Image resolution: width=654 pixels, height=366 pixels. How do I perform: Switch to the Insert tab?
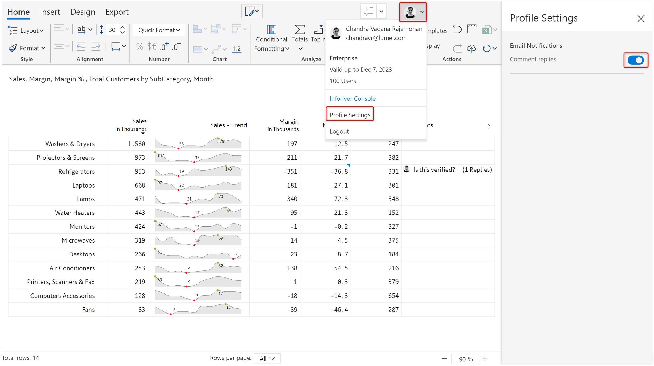tap(50, 12)
